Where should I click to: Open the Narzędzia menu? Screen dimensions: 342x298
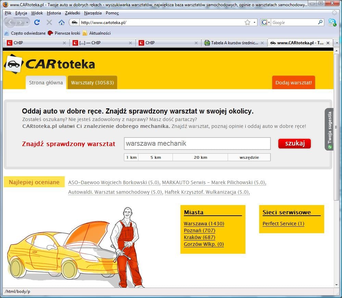click(93, 13)
